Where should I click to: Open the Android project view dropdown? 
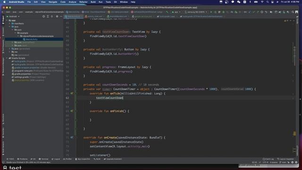[x=13, y=17]
